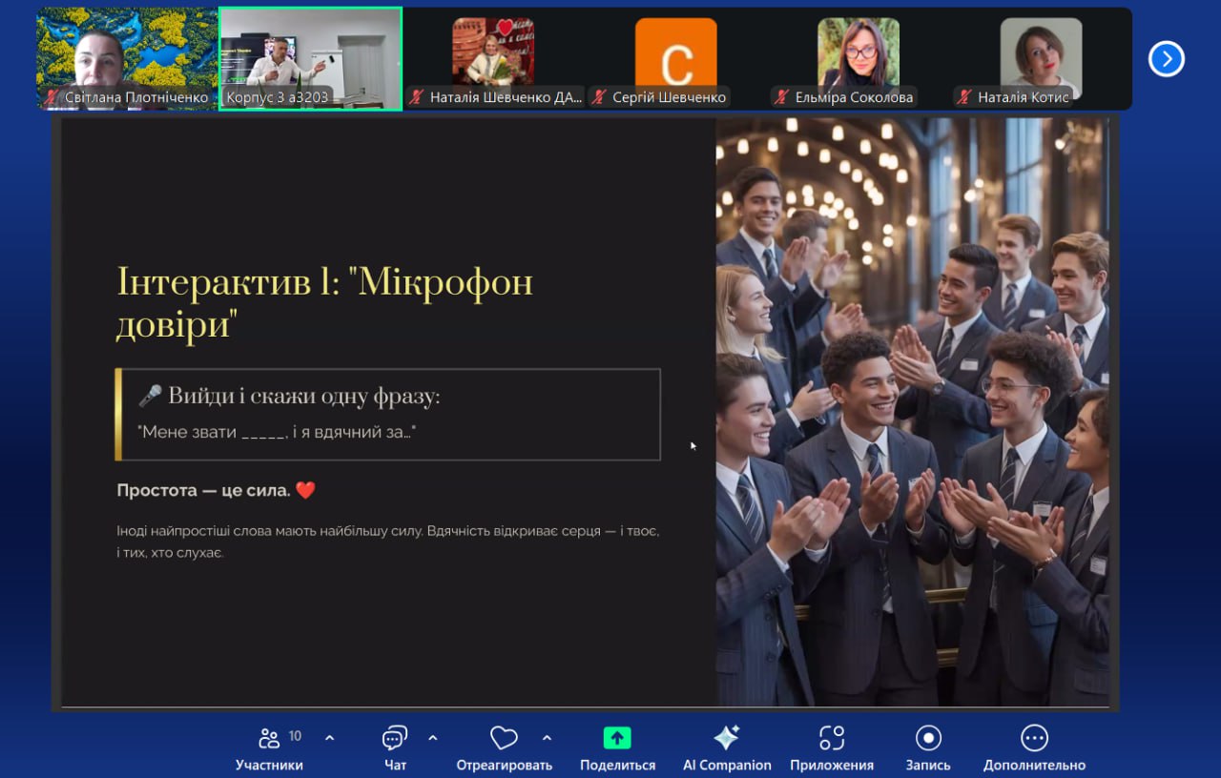Show next participants with the right arrow
The image size is (1221, 778).
click(1166, 59)
